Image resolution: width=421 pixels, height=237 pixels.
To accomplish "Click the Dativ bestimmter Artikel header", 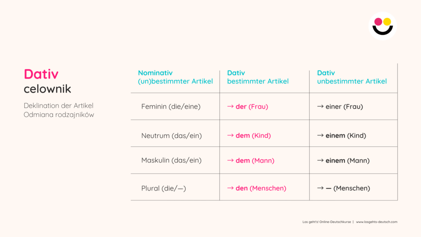I will pos(258,77).
